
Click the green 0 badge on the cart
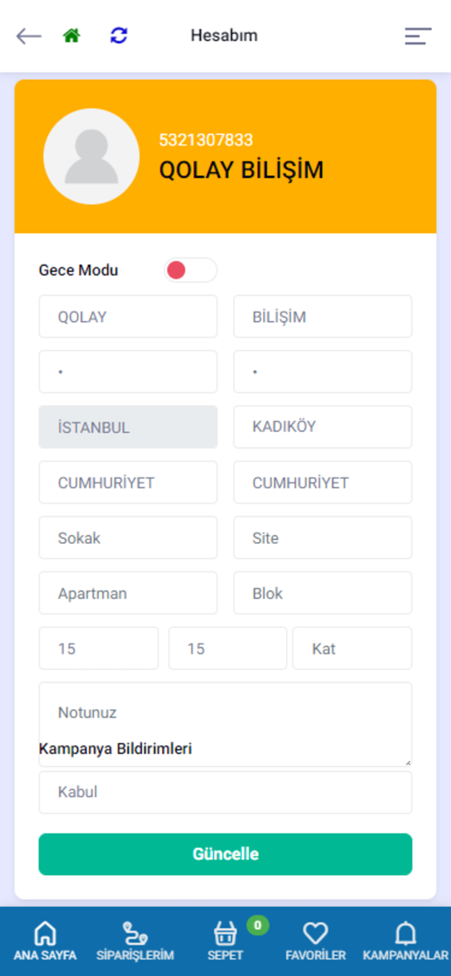256,923
